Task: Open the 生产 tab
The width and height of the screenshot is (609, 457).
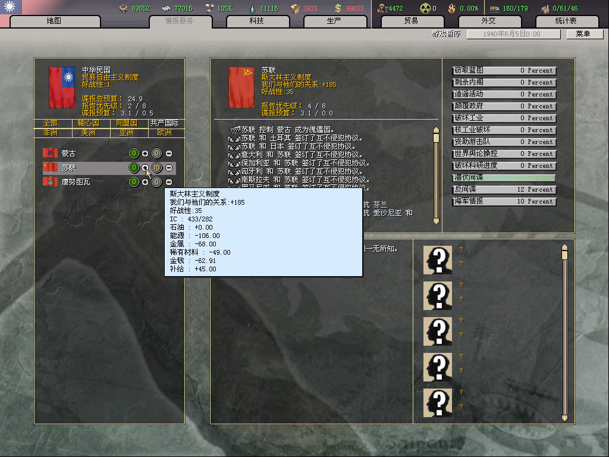Action: click(x=334, y=21)
